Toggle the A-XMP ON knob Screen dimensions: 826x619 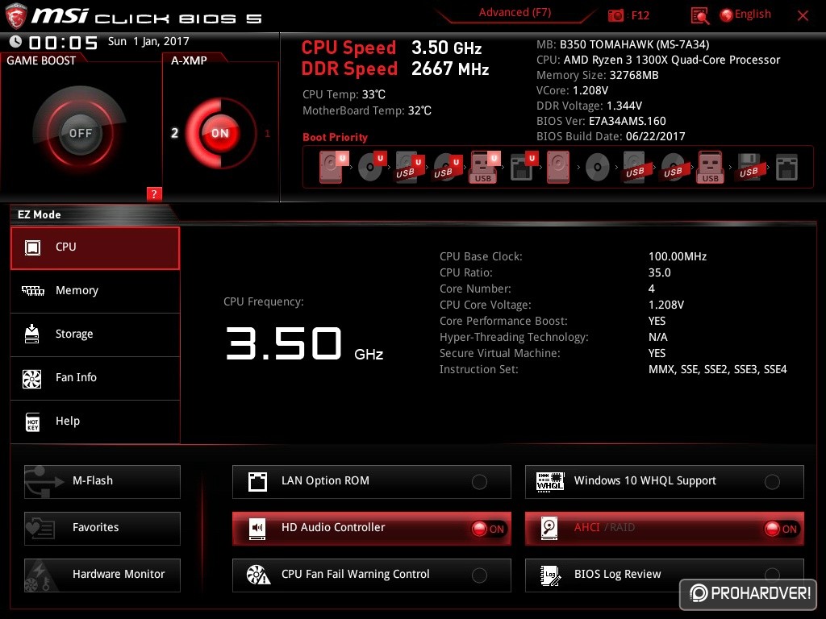[x=220, y=133]
